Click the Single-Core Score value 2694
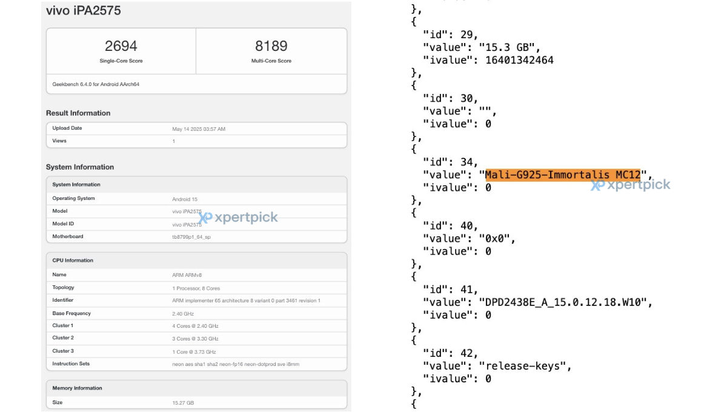The width and height of the screenshot is (727, 412). tap(121, 46)
